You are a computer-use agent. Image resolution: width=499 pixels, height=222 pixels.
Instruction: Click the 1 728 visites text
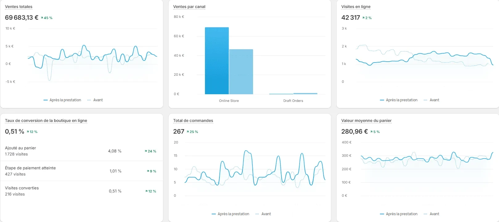click(x=16, y=154)
